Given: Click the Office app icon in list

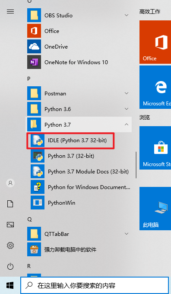Looking at the screenshot, I should (34, 31).
